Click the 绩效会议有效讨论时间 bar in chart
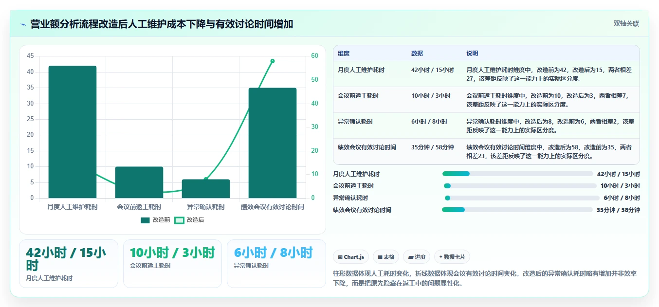This screenshot has width=659, height=307. click(x=273, y=143)
